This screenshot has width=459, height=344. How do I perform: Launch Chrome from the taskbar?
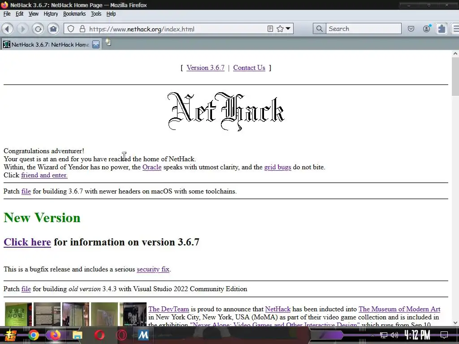(x=33, y=335)
